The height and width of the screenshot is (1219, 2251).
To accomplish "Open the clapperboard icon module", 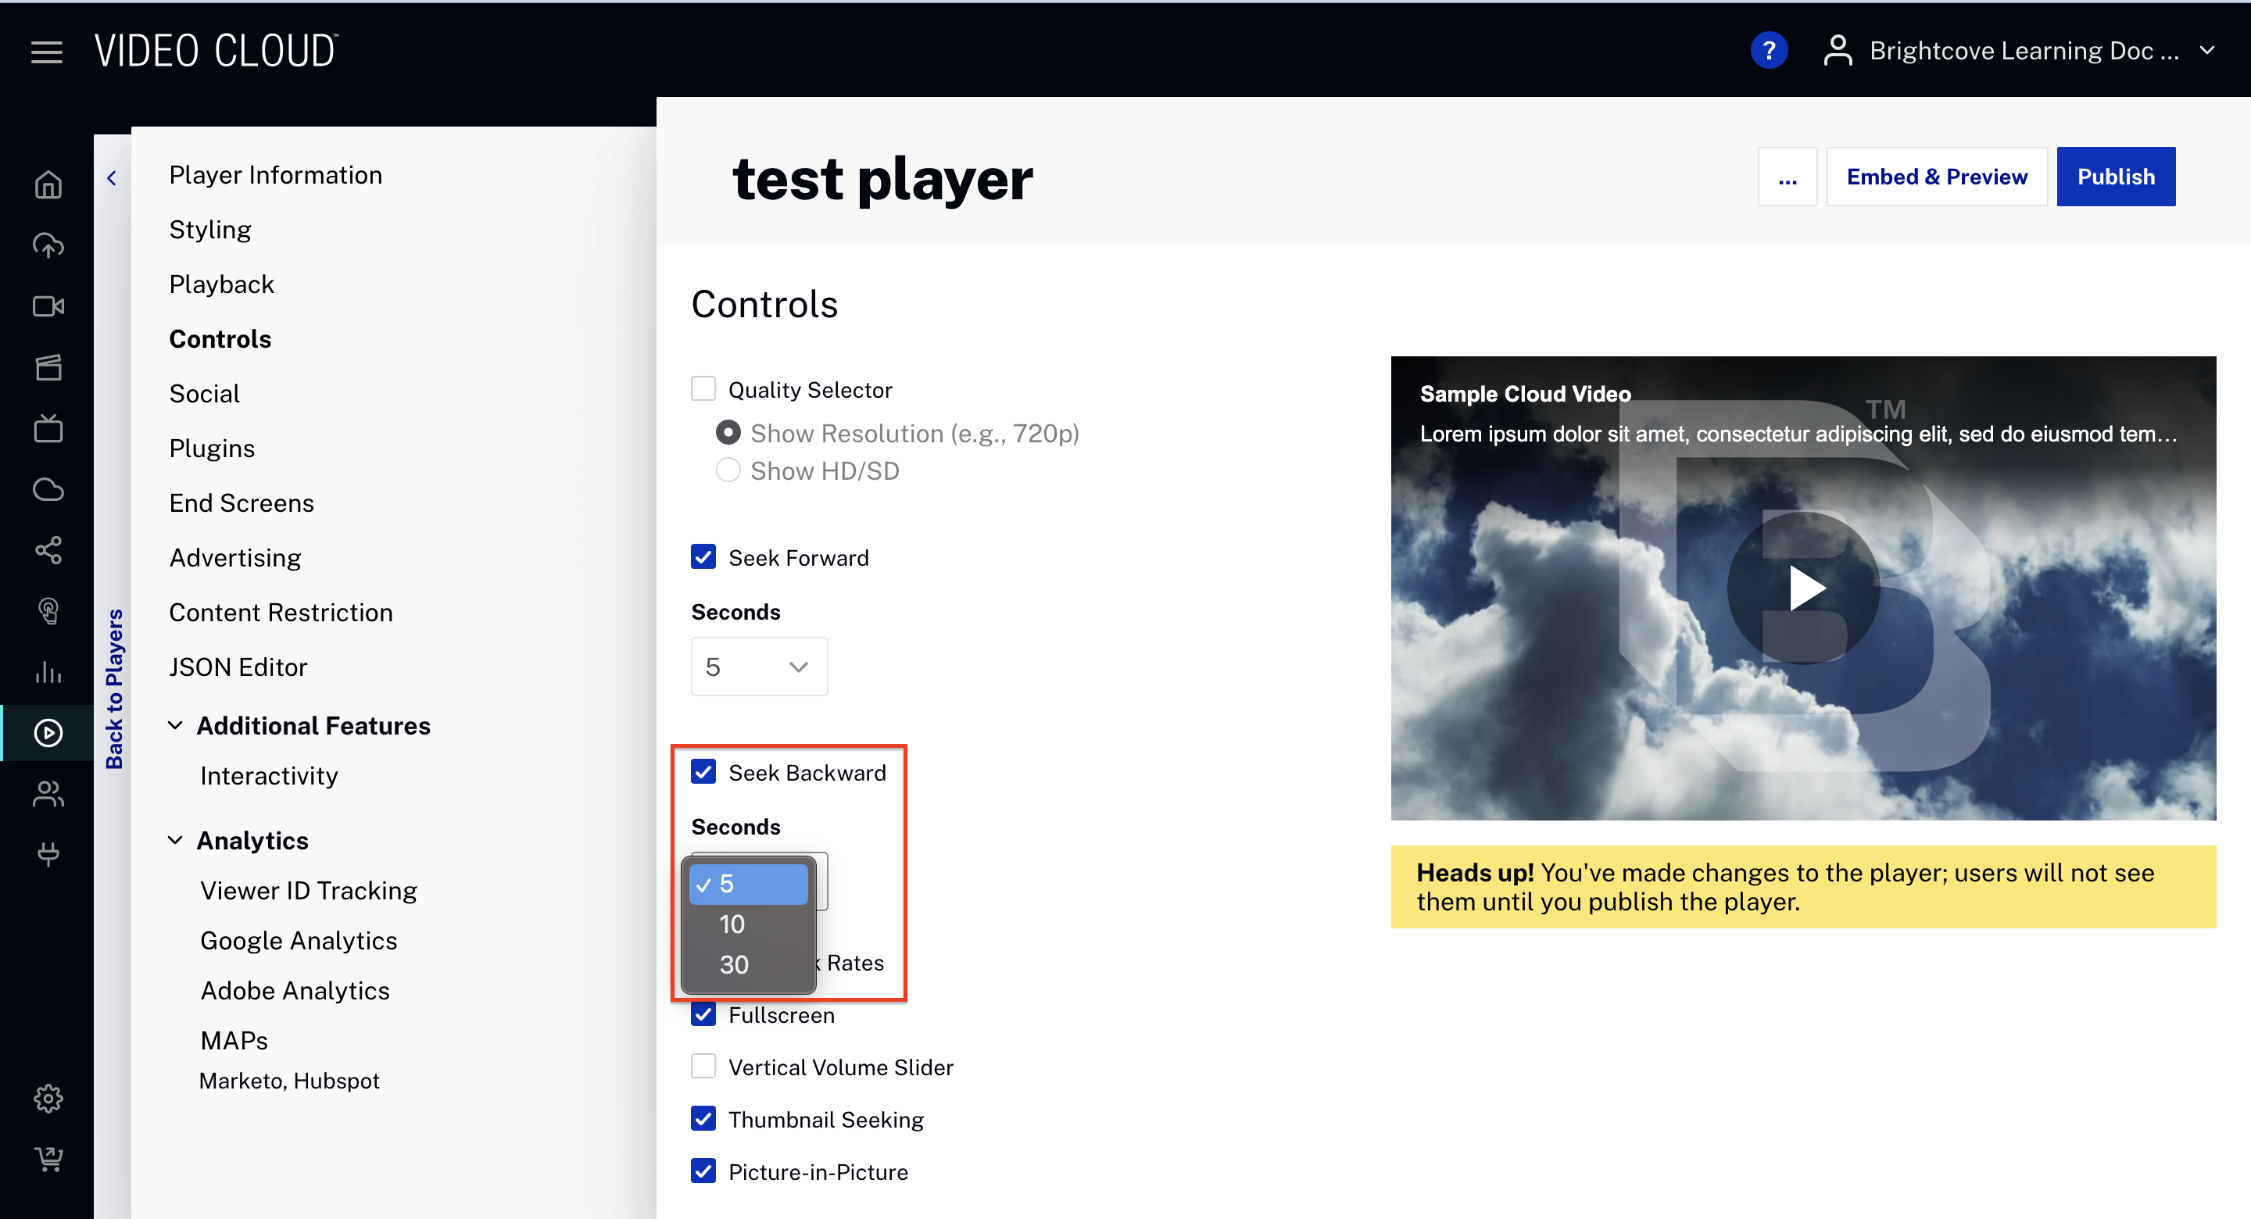I will coord(48,368).
